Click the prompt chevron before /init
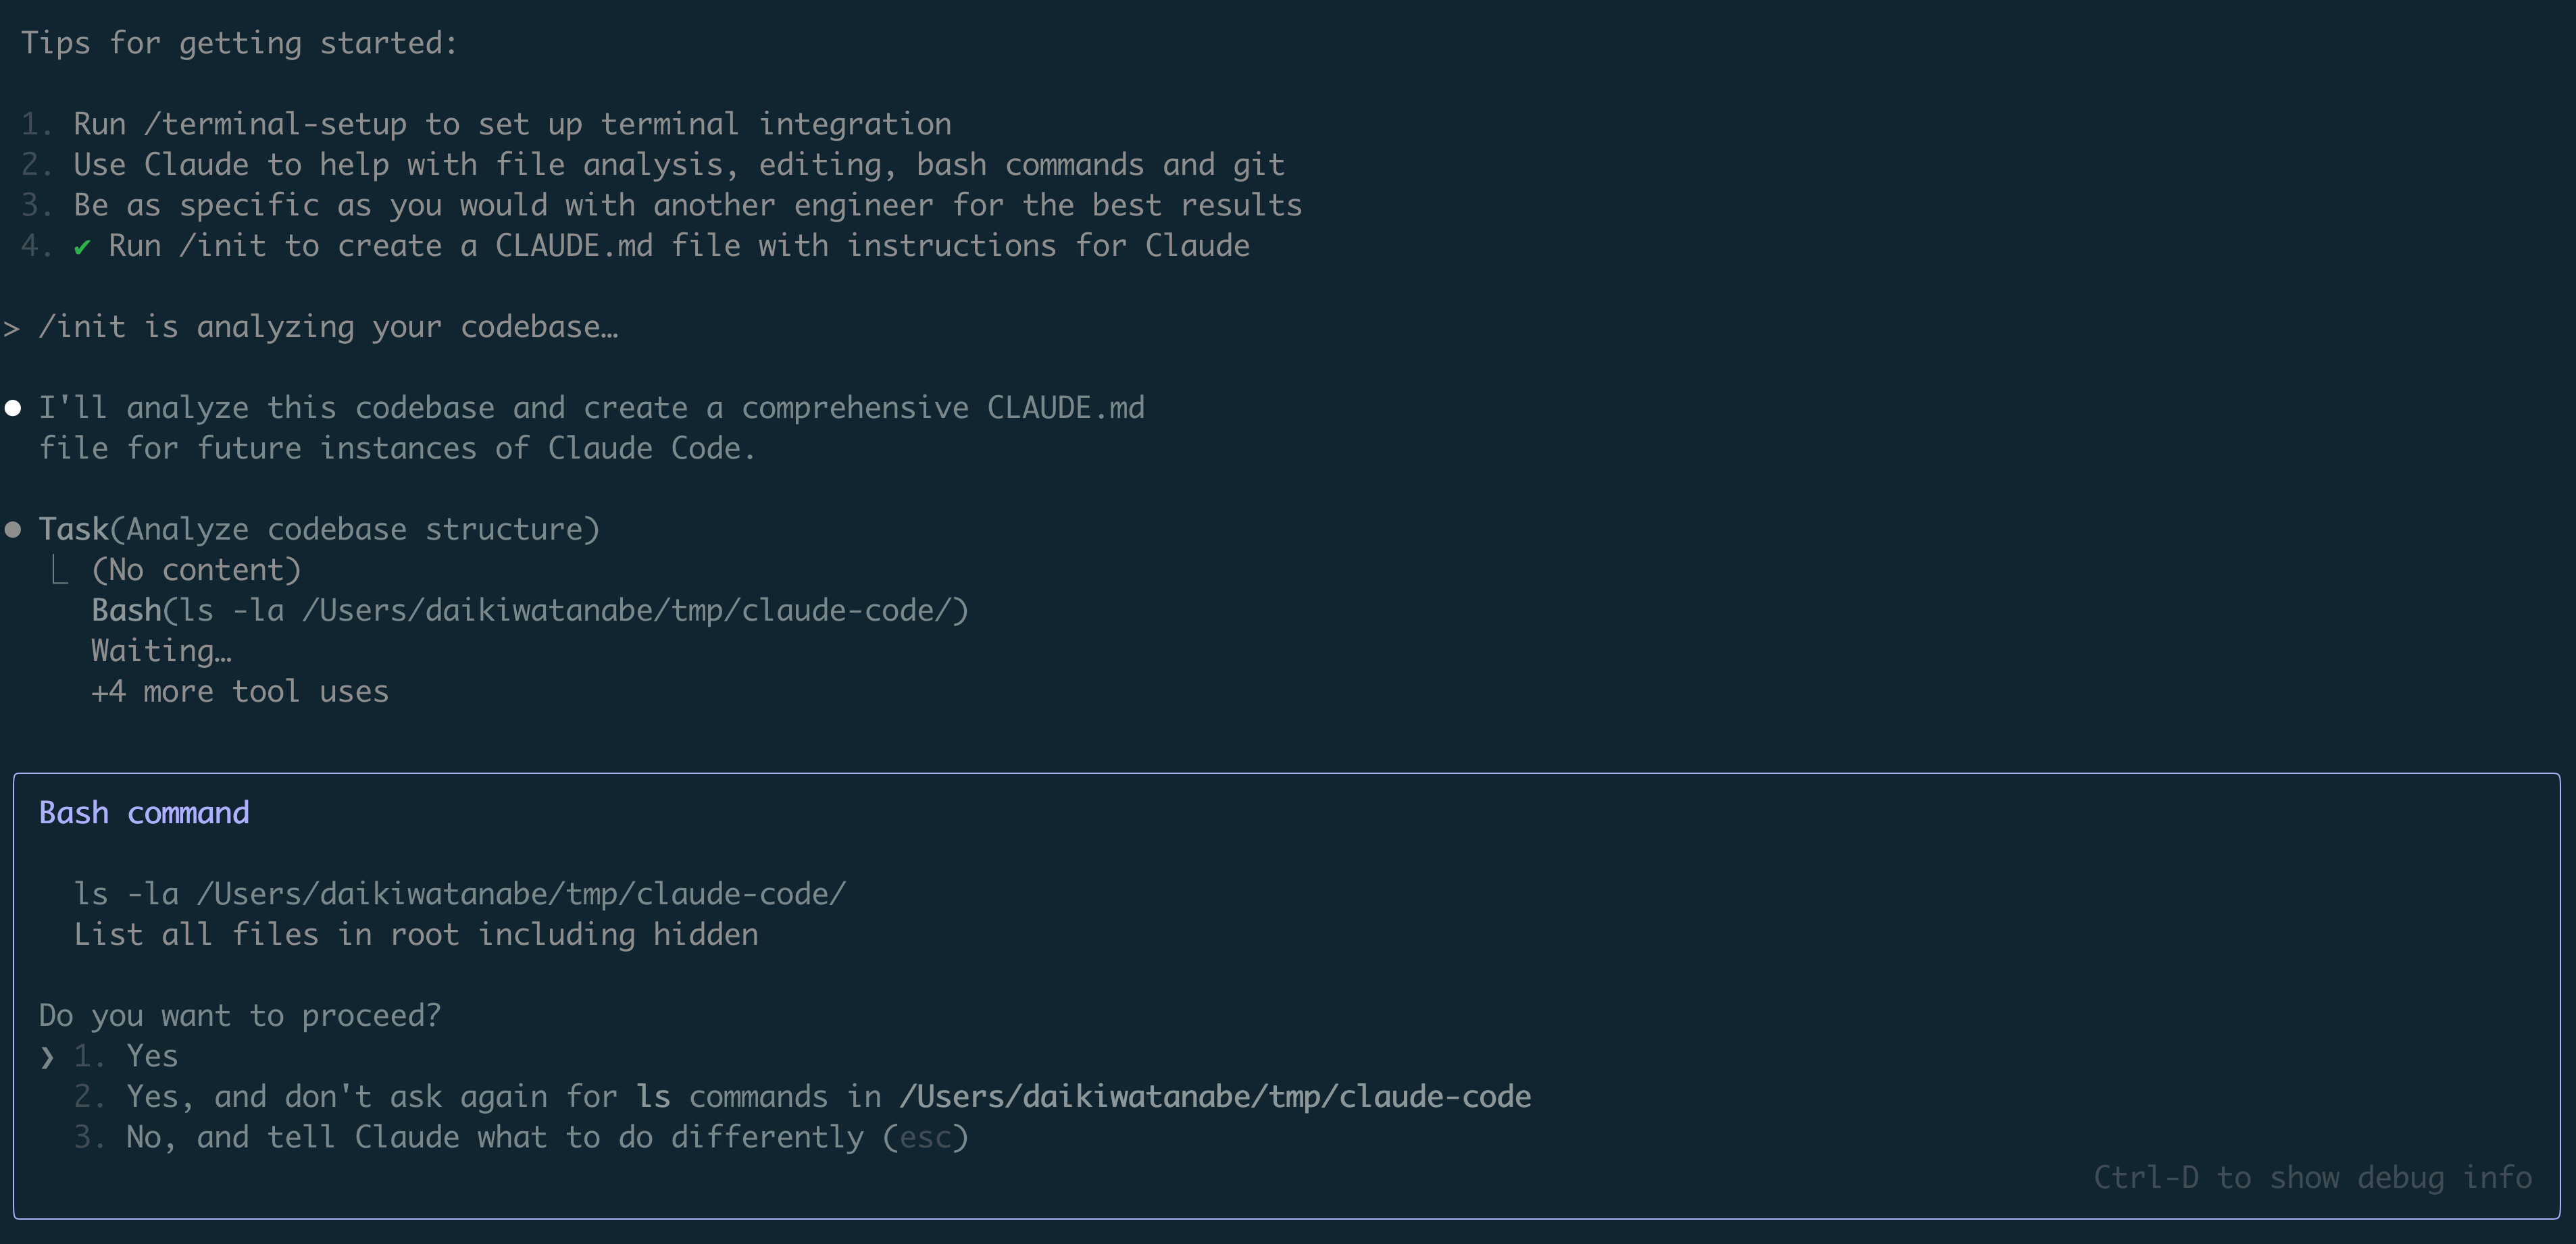Image resolution: width=2576 pixels, height=1244 pixels. pyautogui.click(x=11, y=328)
